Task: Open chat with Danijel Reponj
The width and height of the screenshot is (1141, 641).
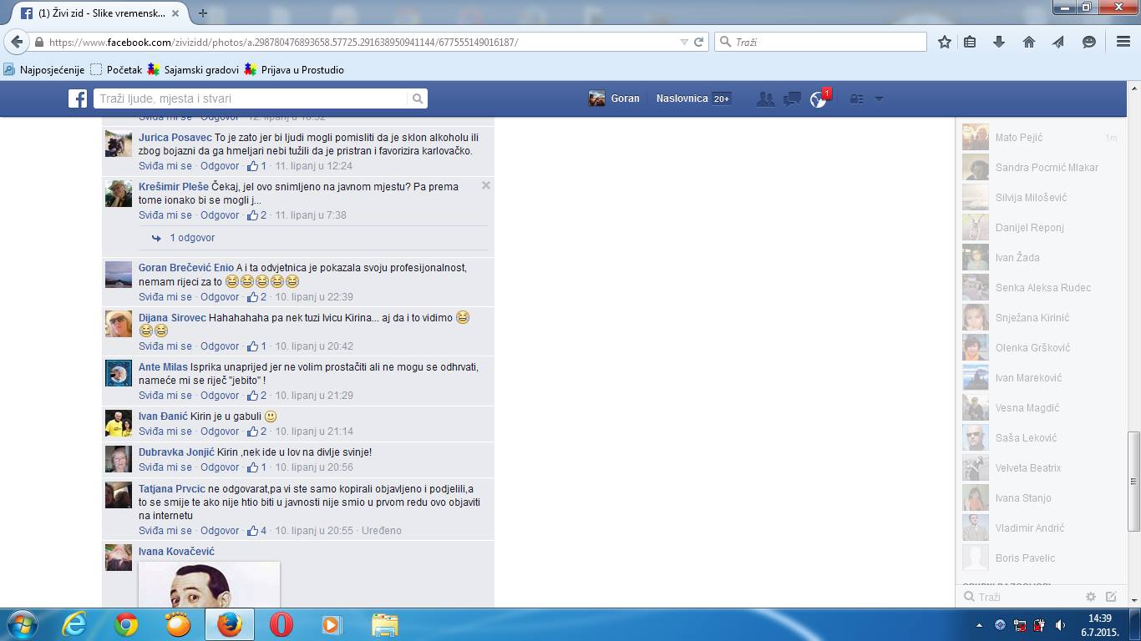Action: pyautogui.click(x=1040, y=228)
